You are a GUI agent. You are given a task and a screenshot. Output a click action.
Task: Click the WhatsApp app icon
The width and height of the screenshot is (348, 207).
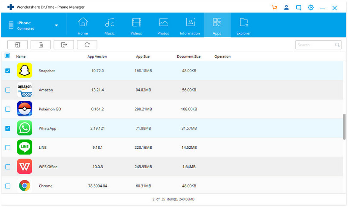click(x=25, y=128)
